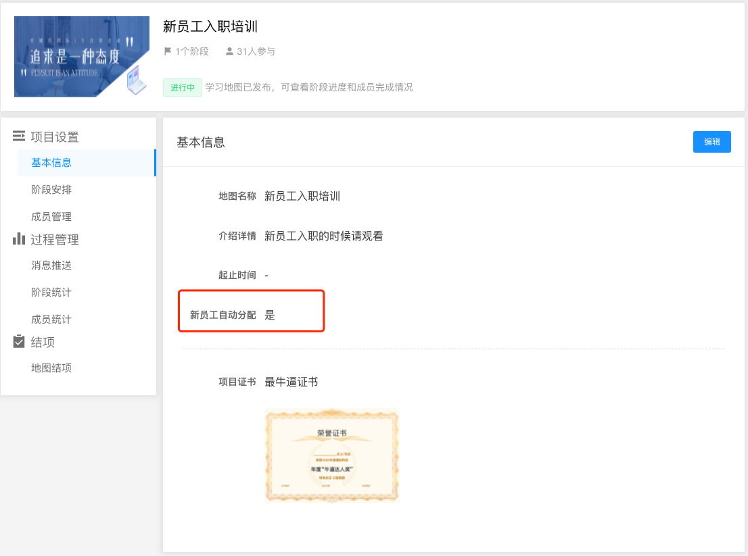
Task: Click the 进行中 status tag
Action: point(182,88)
